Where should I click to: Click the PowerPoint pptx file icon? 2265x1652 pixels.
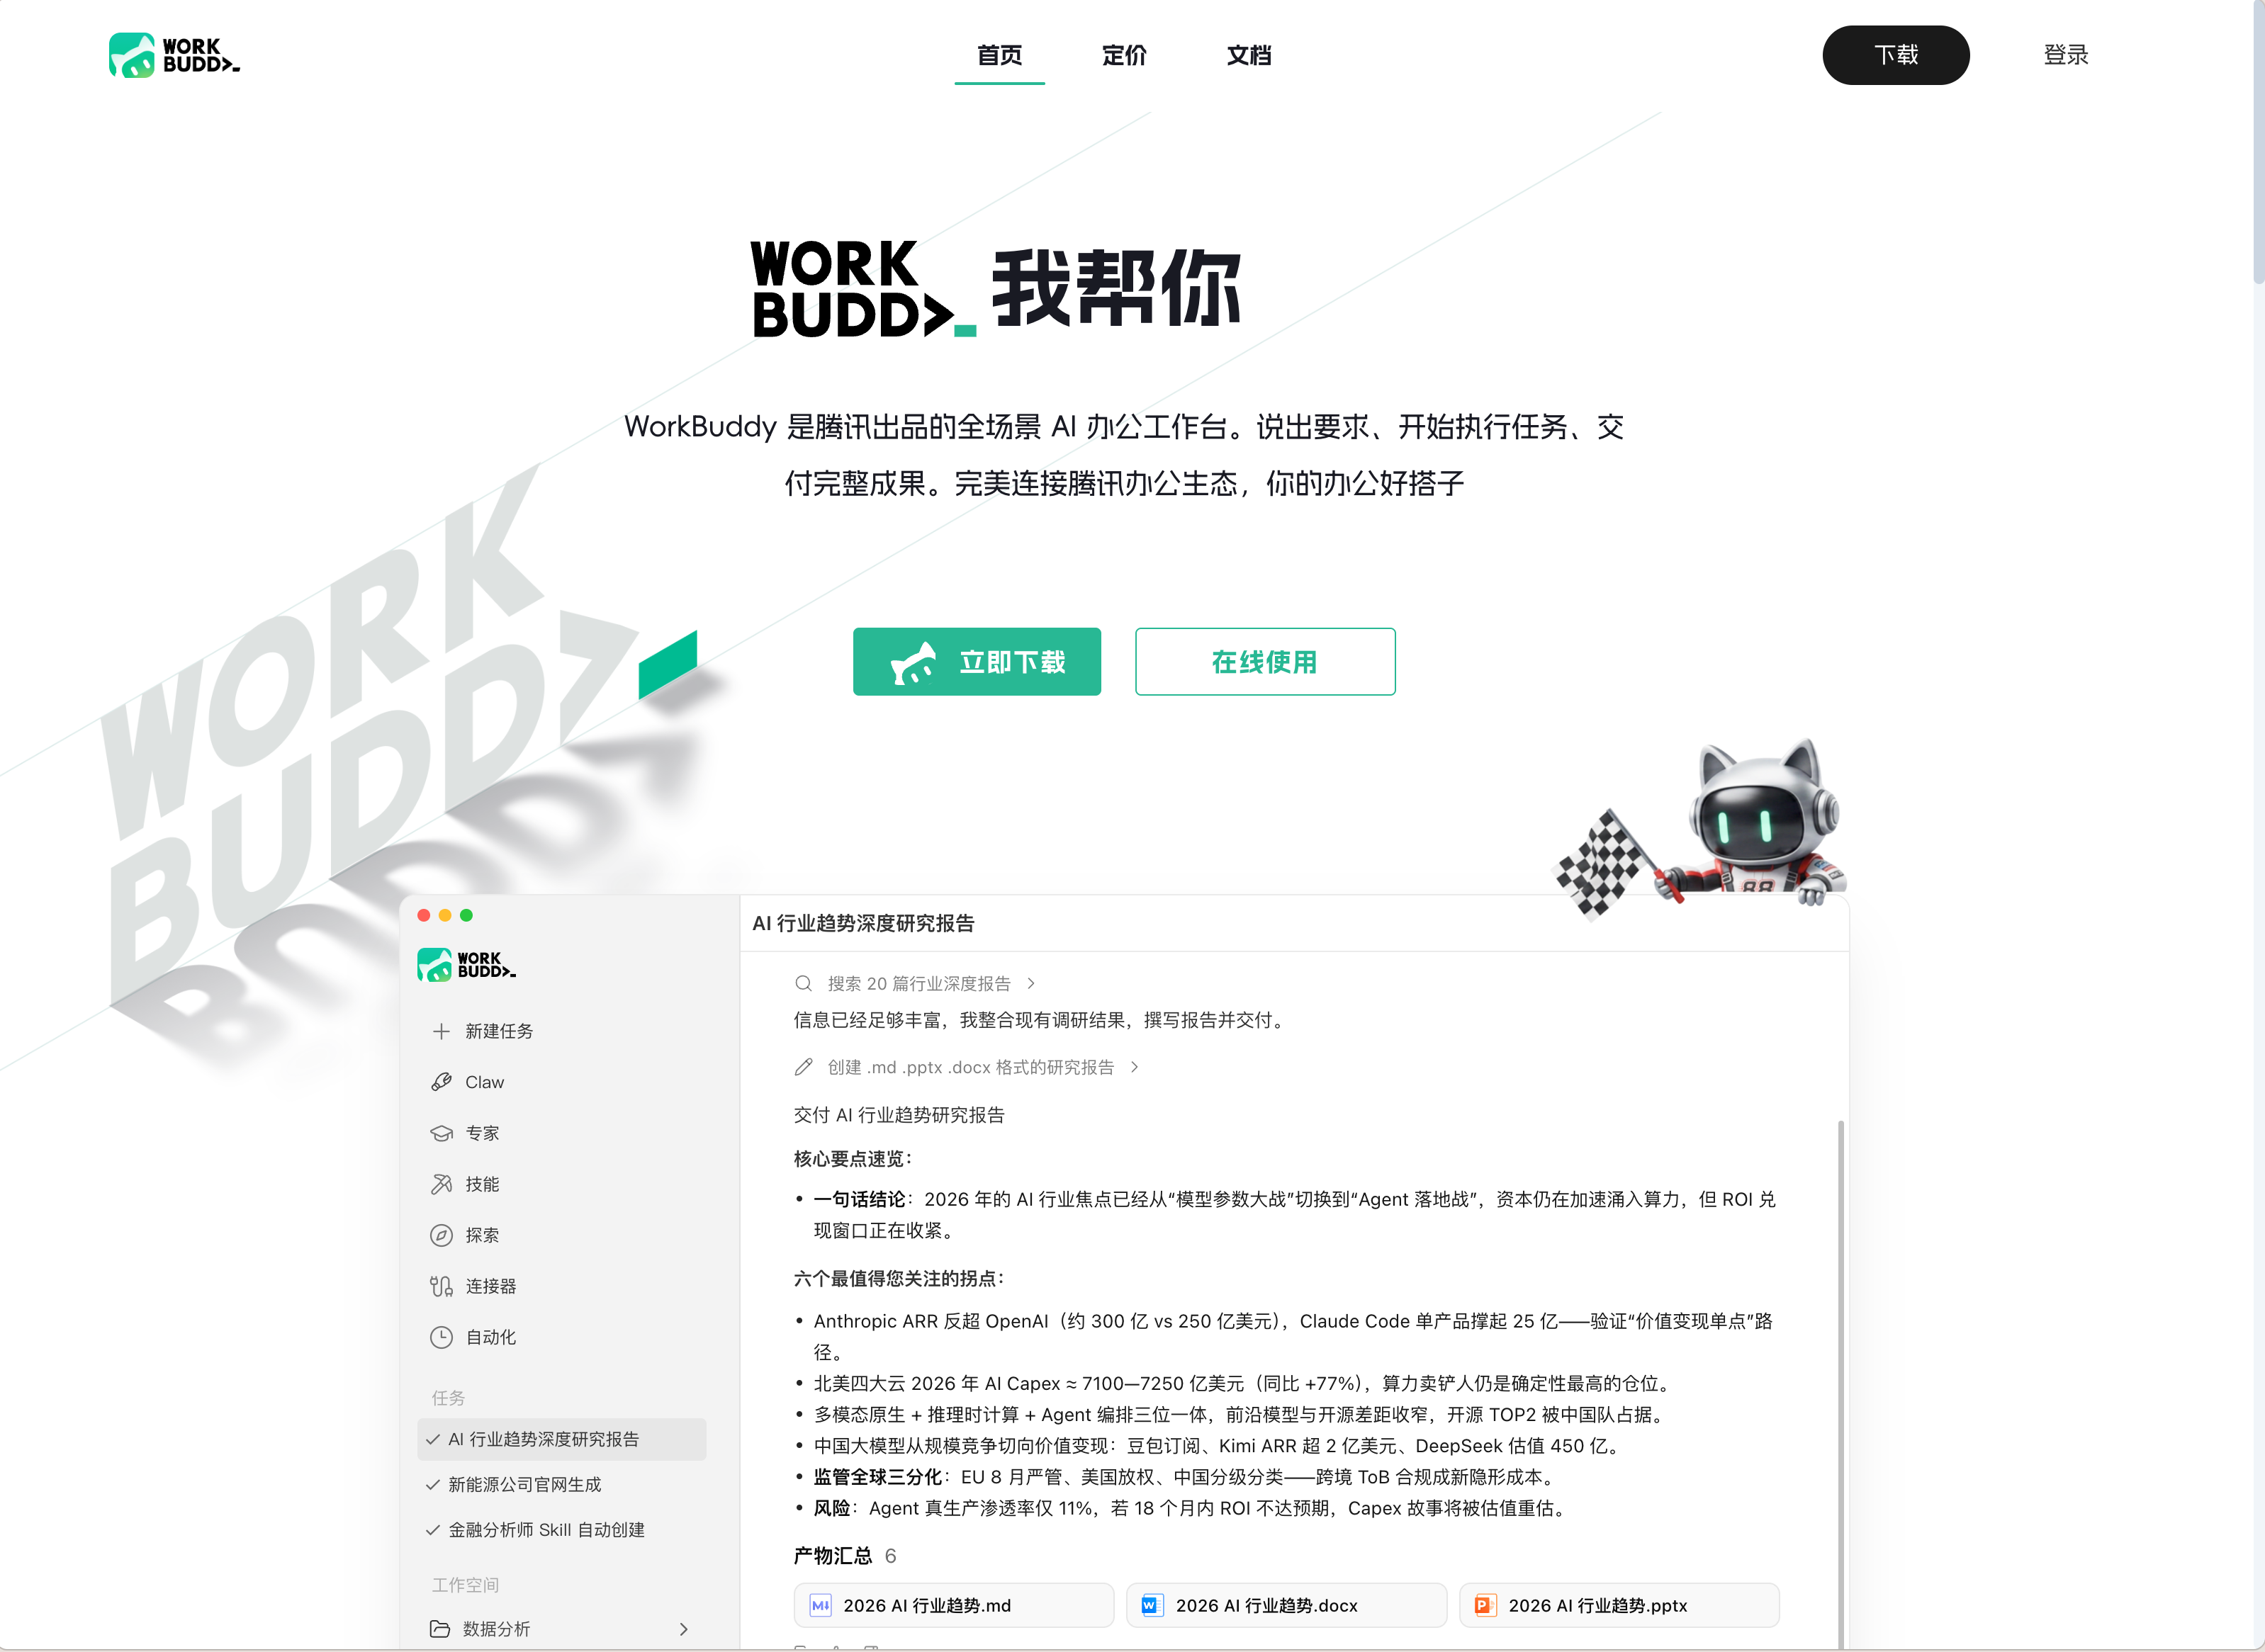1485,1605
